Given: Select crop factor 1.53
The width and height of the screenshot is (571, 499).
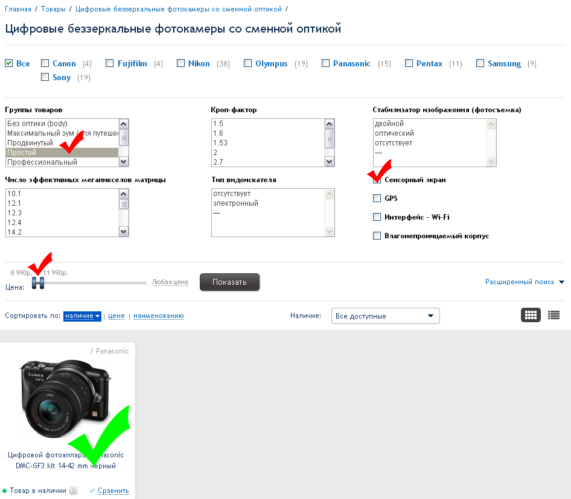Looking at the screenshot, I should [x=268, y=143].
